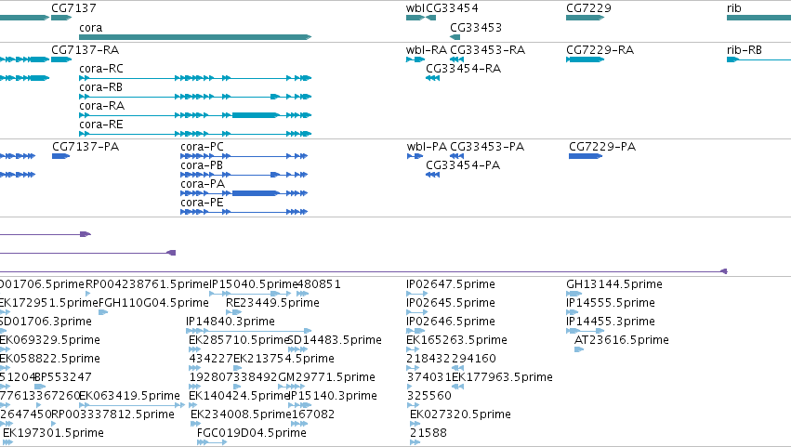Click the IP02647.5prime EST label
791x447 pixels.
tap(451, 284)
